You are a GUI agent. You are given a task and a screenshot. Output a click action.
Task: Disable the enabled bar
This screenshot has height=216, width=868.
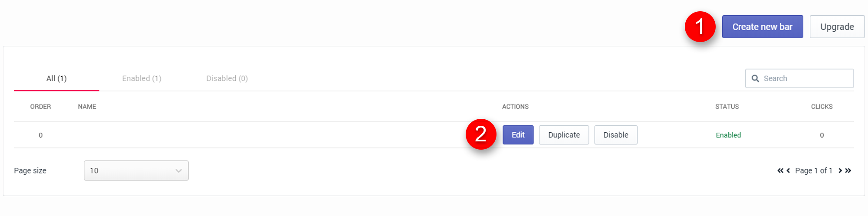pos(615,135)
